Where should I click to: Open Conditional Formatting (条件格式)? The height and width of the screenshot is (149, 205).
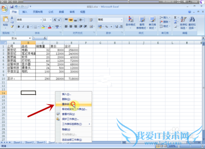coord(130,22)
